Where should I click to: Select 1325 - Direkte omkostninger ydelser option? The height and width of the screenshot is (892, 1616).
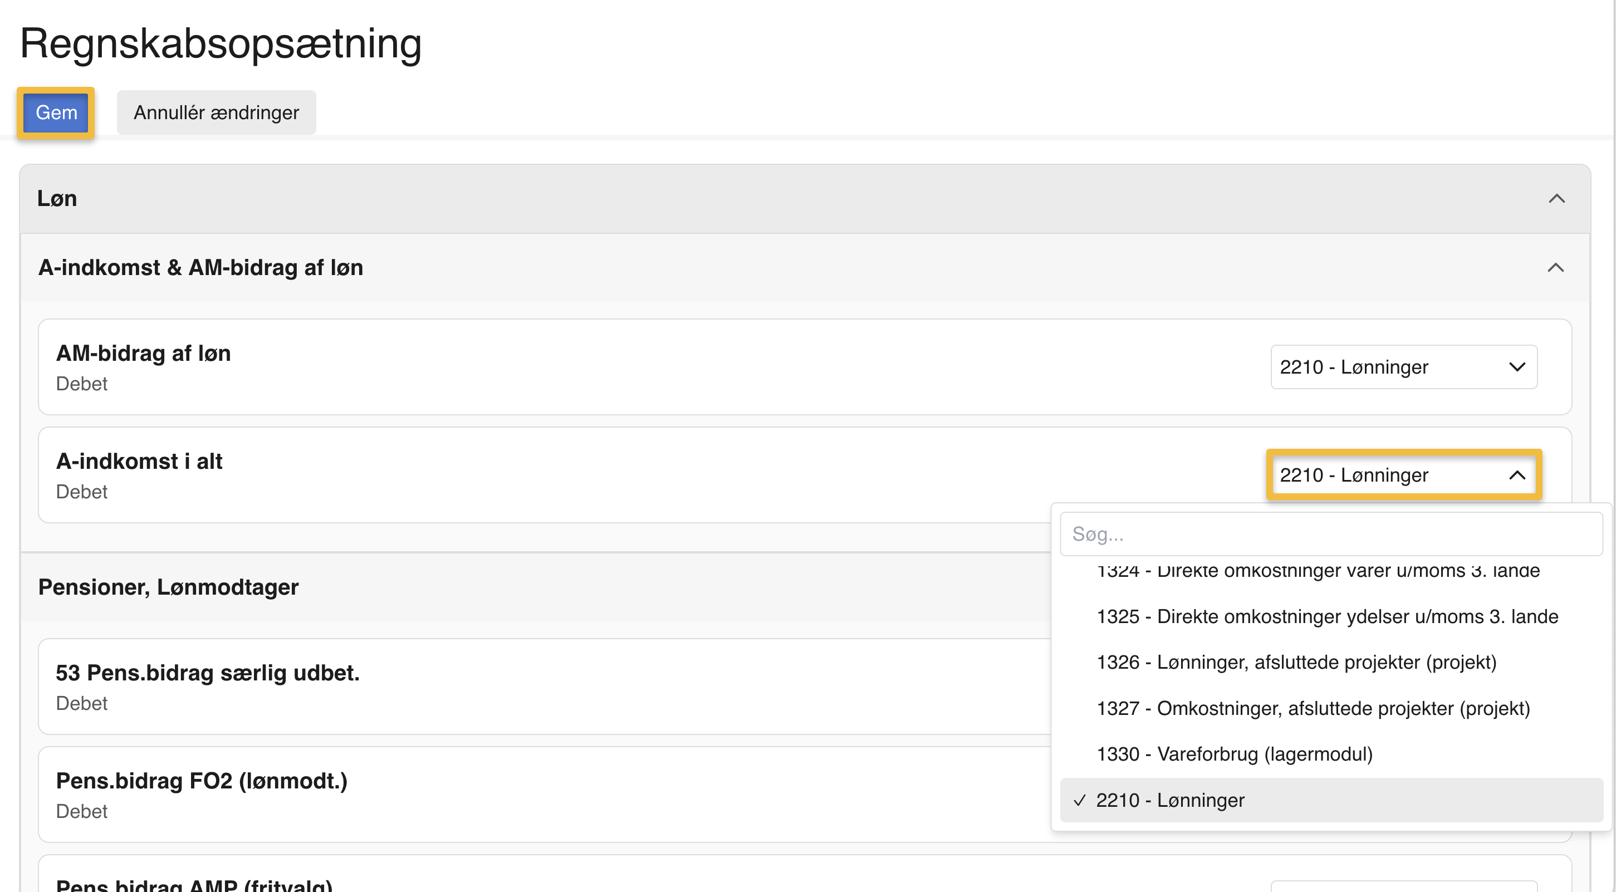click(x=1327, y=616)
